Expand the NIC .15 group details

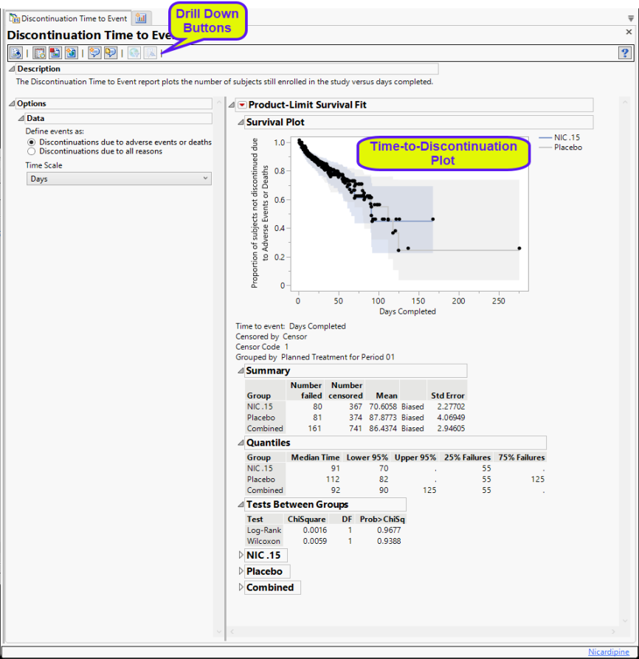(241, 555)
